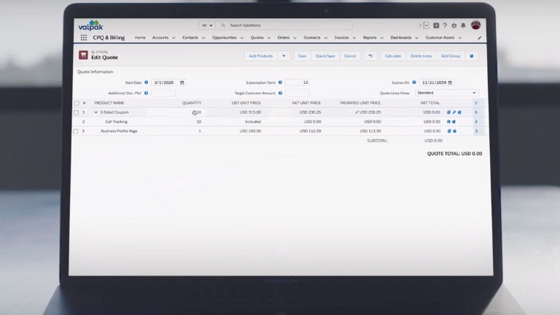Click the Search Salesforce field

(x=288, y=26)
